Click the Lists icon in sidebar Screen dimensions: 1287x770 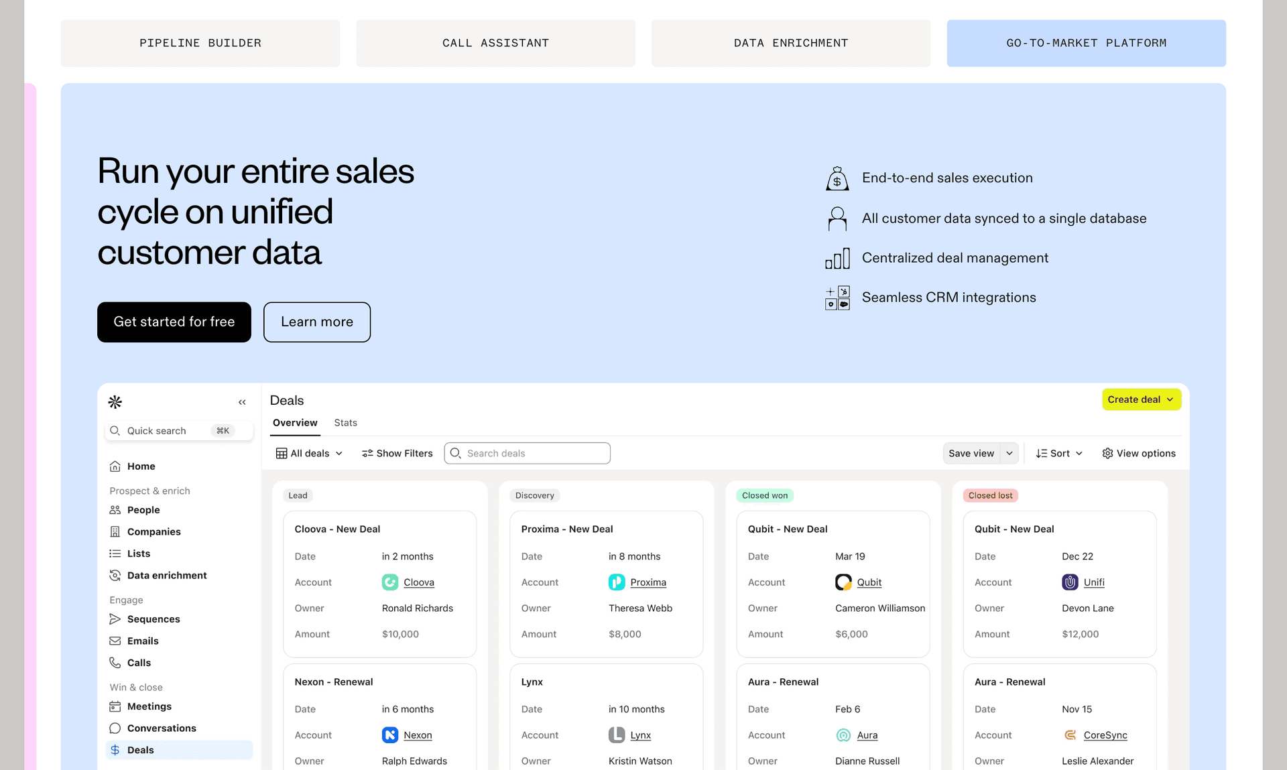[115, 554]
